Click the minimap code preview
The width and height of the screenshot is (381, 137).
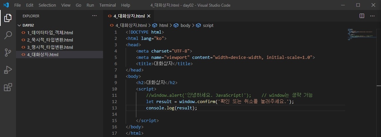click(361, 35)
